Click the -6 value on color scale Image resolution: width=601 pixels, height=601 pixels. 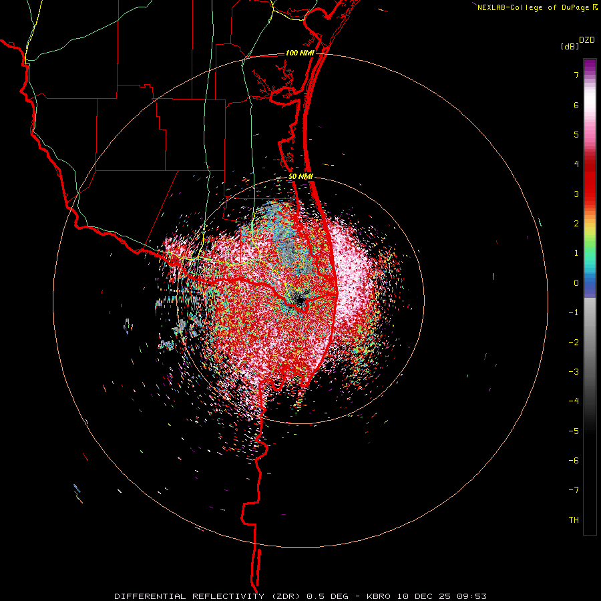[574, 460]
